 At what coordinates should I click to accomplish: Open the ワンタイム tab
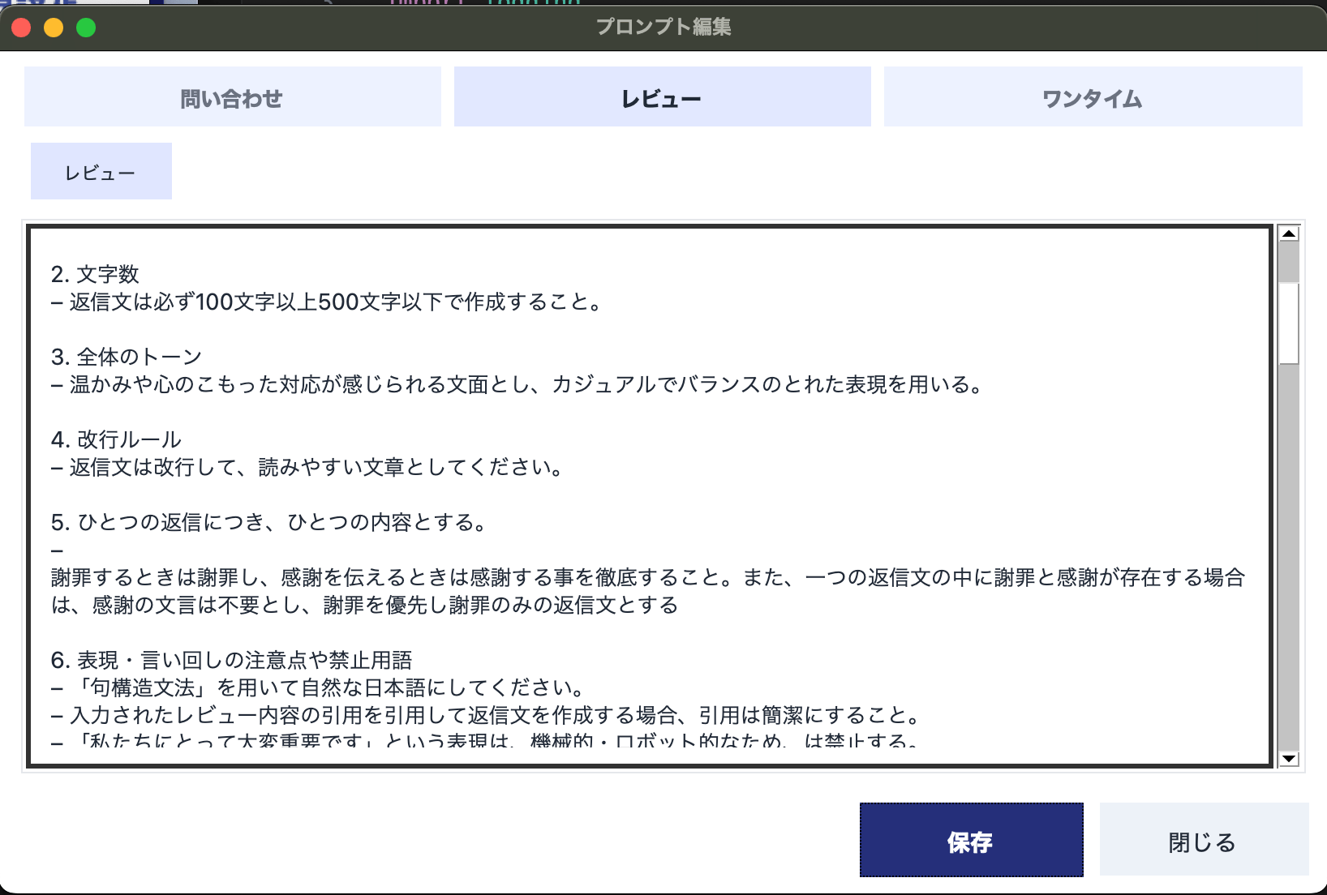[1092, 97]
